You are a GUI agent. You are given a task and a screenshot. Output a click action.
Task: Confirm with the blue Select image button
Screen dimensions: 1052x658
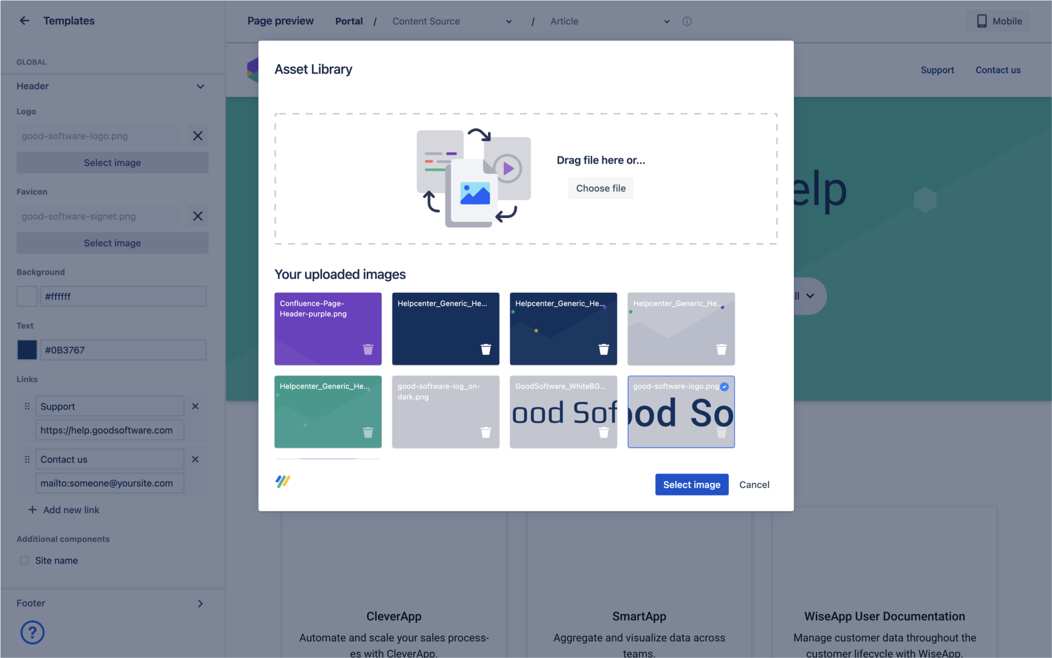[x=691, y=485]
